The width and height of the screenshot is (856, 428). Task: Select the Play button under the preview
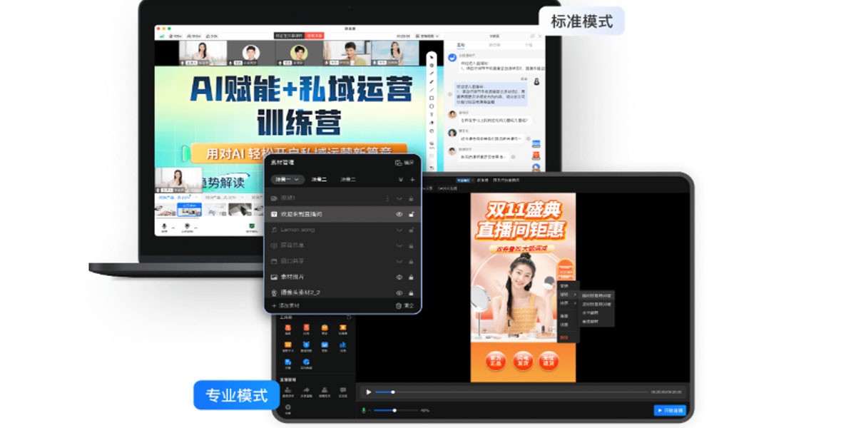(x=369, y=392)
